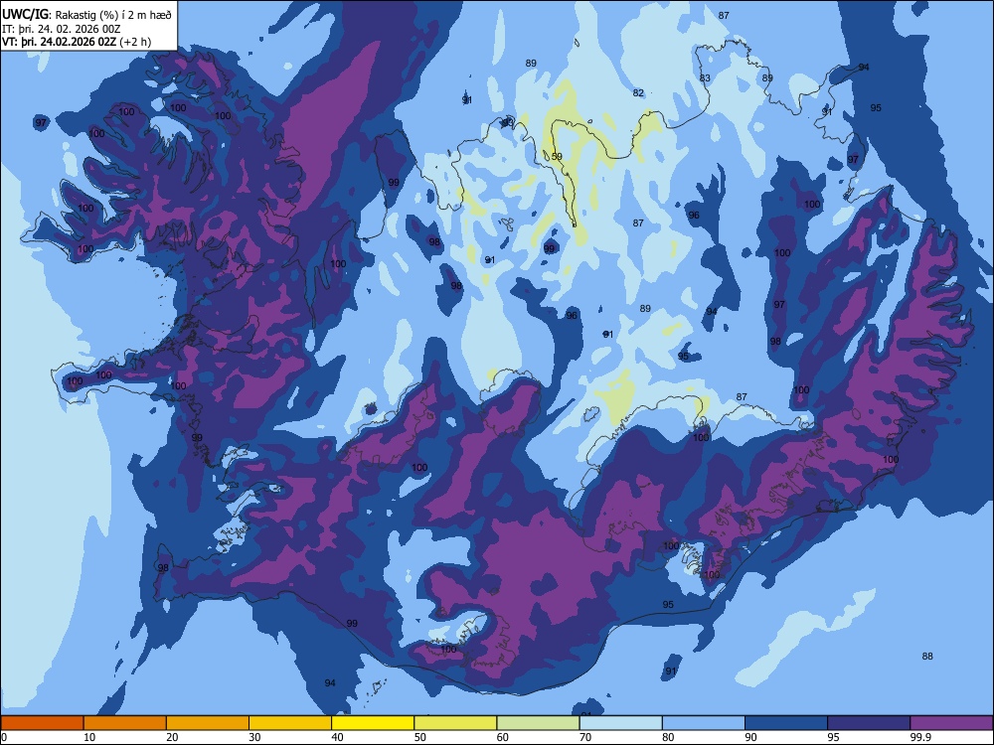Click the '40' label on the legend scale

(337, 737)
